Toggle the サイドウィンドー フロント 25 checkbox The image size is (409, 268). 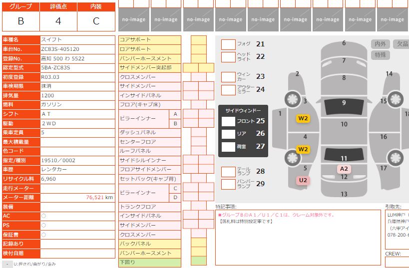[x=228, y=121]
